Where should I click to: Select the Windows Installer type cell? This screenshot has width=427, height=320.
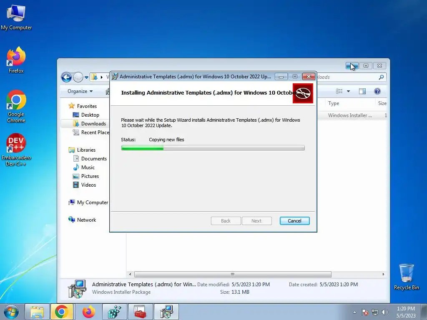(350, 115)
